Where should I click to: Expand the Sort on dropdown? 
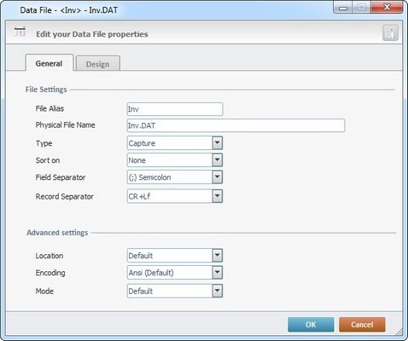pyautogui.click(x=218, y=160)
